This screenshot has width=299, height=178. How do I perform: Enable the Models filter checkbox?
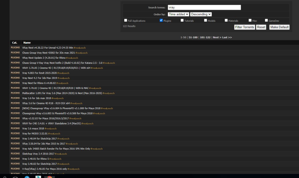point(205,20)
